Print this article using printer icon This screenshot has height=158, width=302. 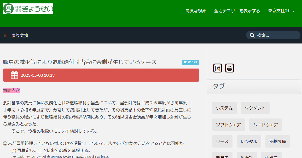[229, 68]
